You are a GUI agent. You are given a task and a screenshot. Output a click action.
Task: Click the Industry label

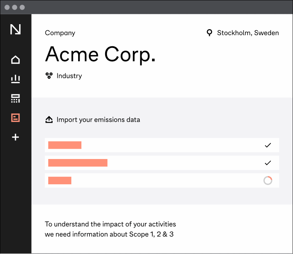pyautogui.click(x=69, y=76)
